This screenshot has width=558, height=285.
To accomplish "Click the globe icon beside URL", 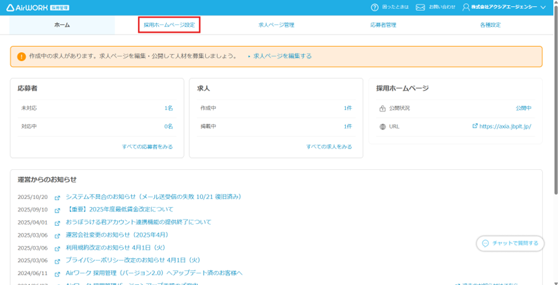I will (x=382, y=126).
